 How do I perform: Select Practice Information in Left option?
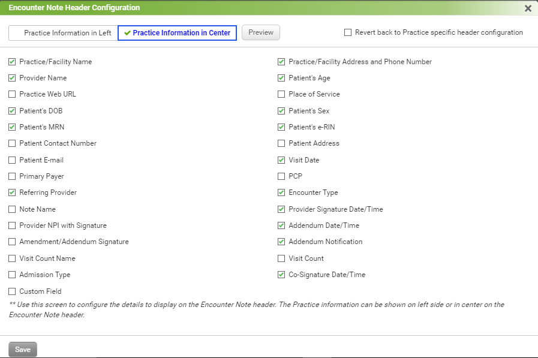pyautogui.click(x=63, y=33)
